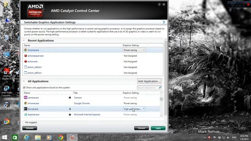Click the Title column header
Screen dimensions: 251x141
(75, 93)
